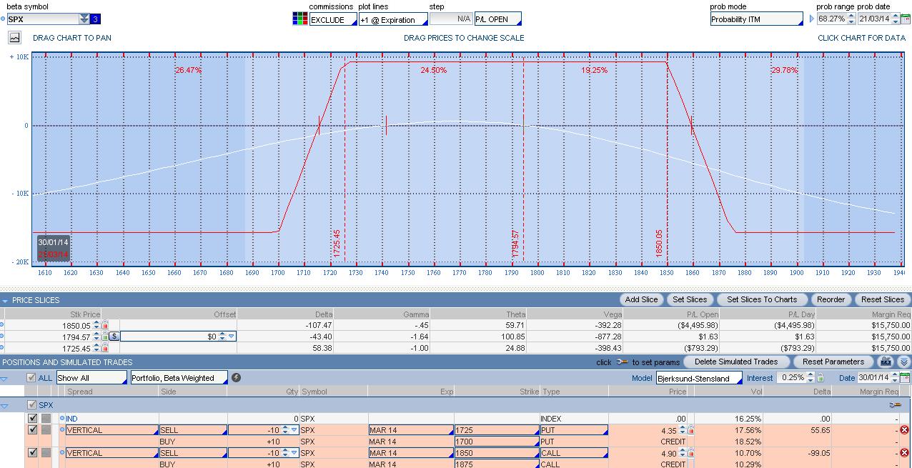Click Set Slices To Charts button
This screenshot has height=468, width=912.
point(762,299)
